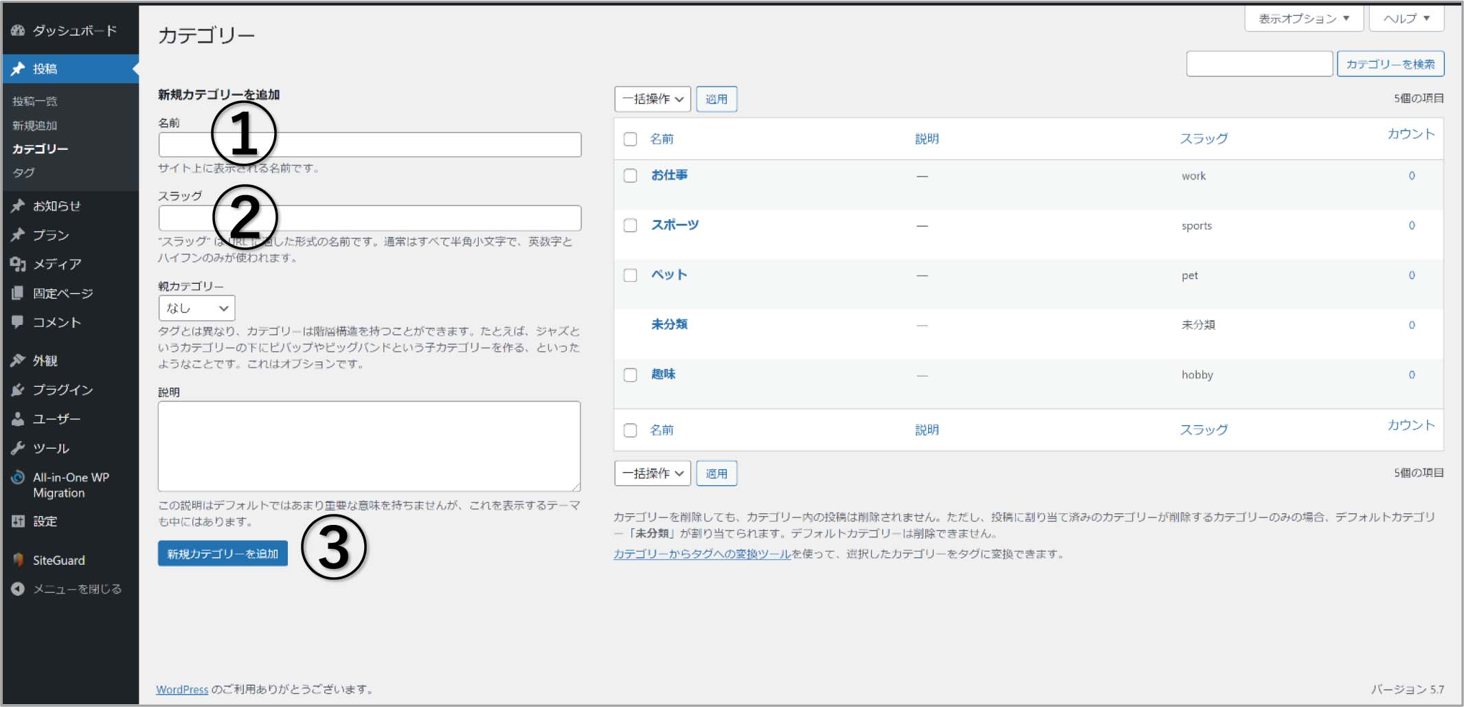
Task: Open Appearance via the paintbrush icon
Action: click(x=18, y=361)
